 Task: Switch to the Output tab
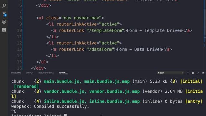coord(30,73)
